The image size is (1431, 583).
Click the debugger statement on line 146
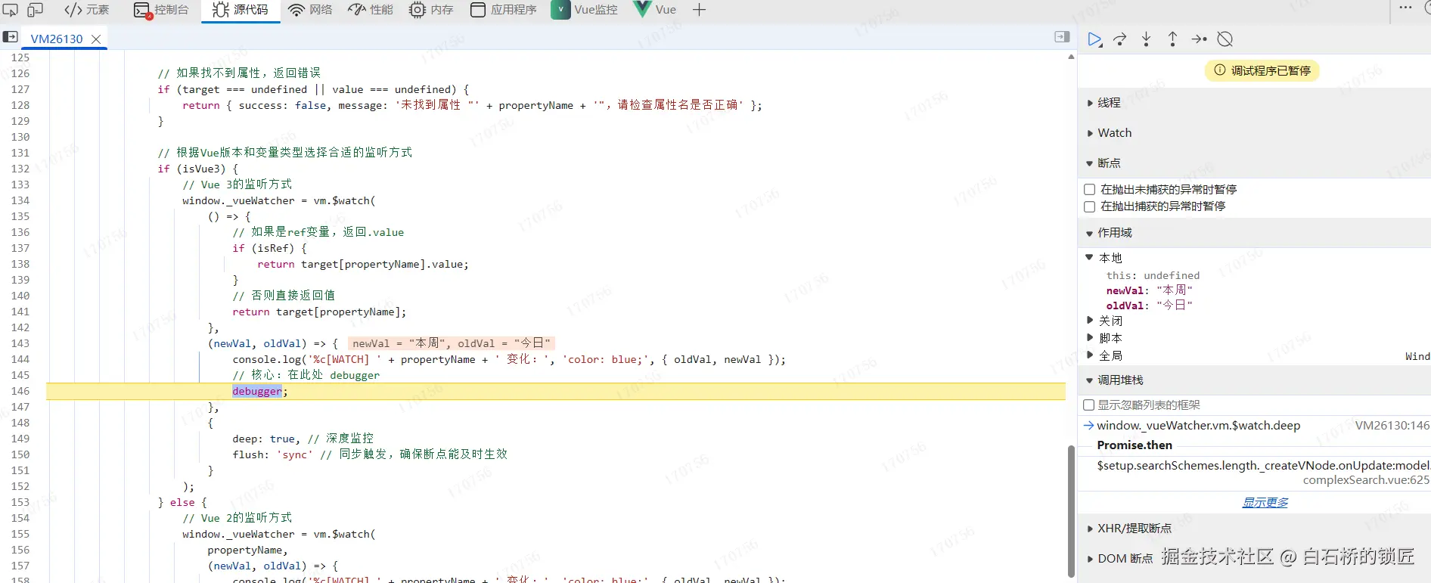click(257, 391)
